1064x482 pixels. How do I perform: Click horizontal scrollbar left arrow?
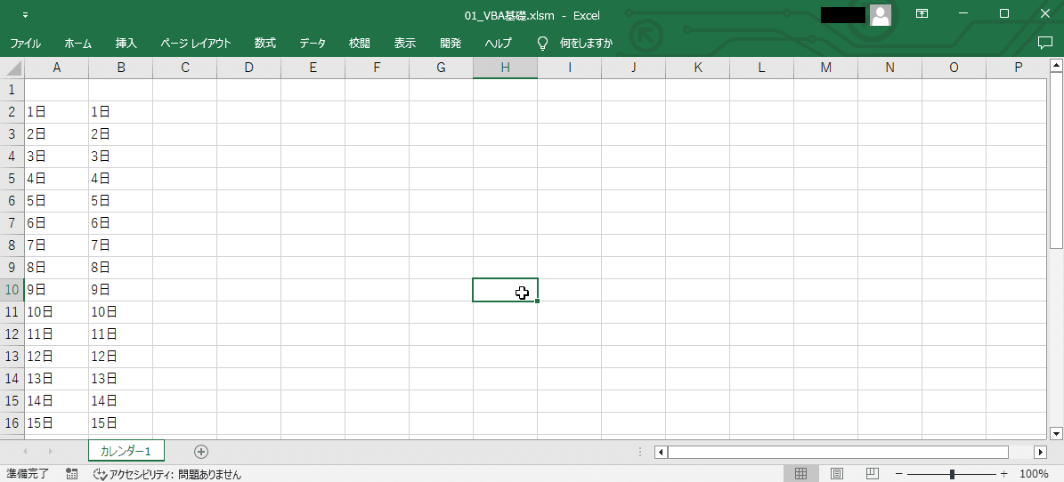661,452
